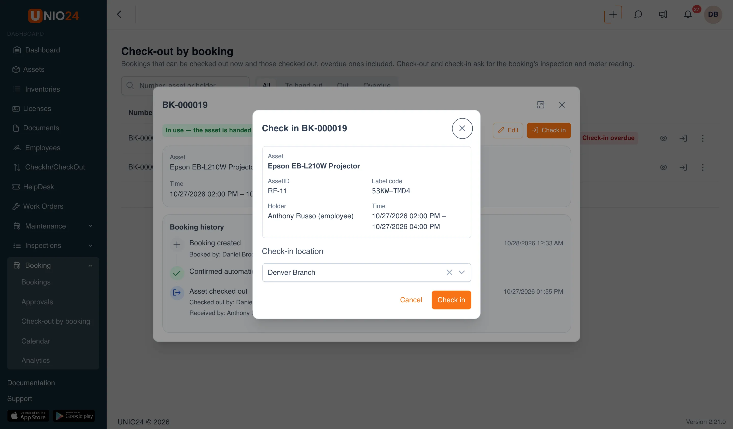This screenshot has width=733, height=429.
Task: Expand the Maintenance sidebar section
Action: tap(53, 226)
